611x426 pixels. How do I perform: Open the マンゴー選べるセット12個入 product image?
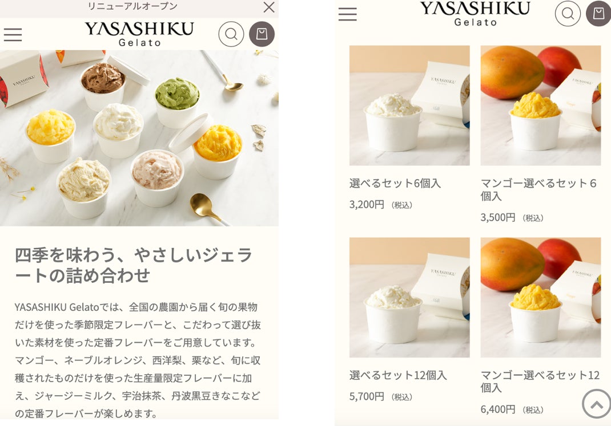click(x=540, y=298)
